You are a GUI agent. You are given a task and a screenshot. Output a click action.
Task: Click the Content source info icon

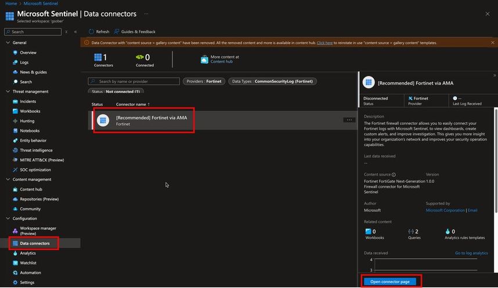coord(394,175)
